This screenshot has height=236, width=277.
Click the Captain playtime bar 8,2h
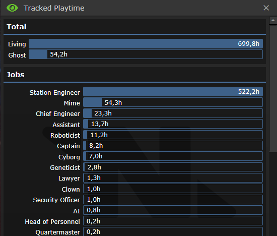tap(173, 146)
